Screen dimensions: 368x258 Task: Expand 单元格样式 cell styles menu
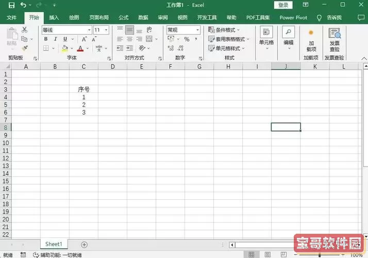(226, 48)
